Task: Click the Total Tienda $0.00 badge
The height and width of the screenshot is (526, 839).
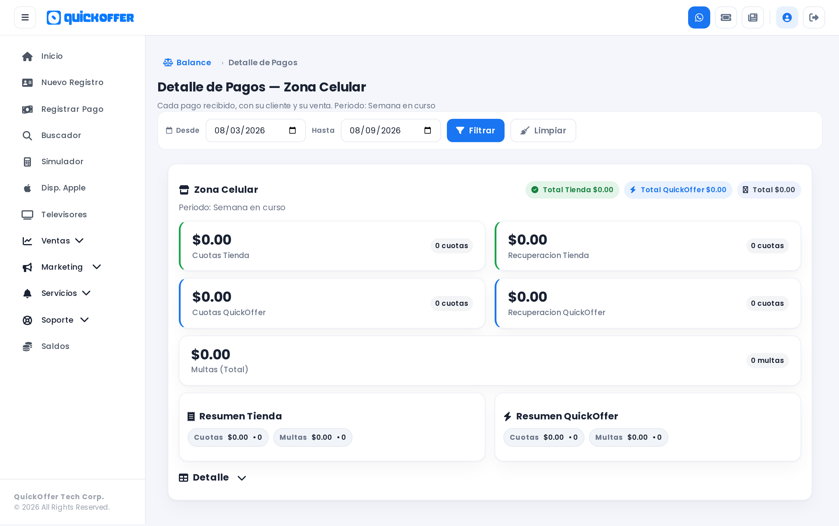Action: [572, 190]
